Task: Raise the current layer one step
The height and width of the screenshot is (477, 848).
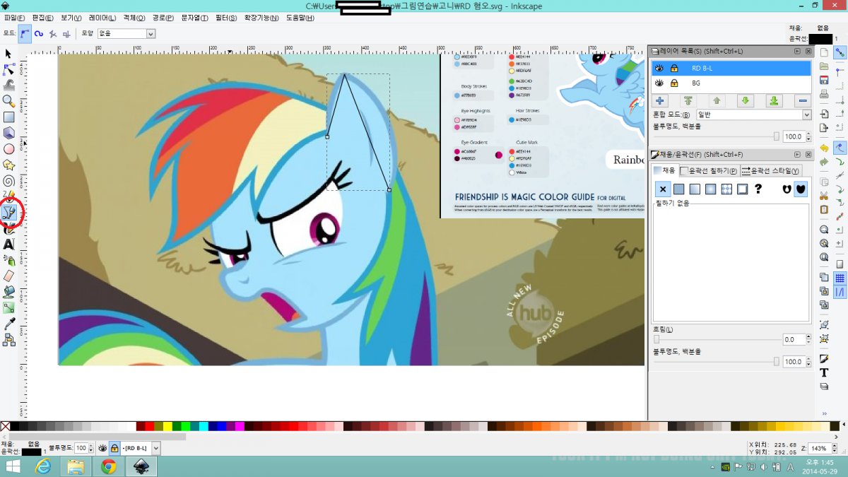Action: pos(717,101)
